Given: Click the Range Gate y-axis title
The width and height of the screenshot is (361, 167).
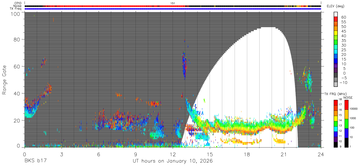Looking at the screenshot, I should tap(4, 80).
